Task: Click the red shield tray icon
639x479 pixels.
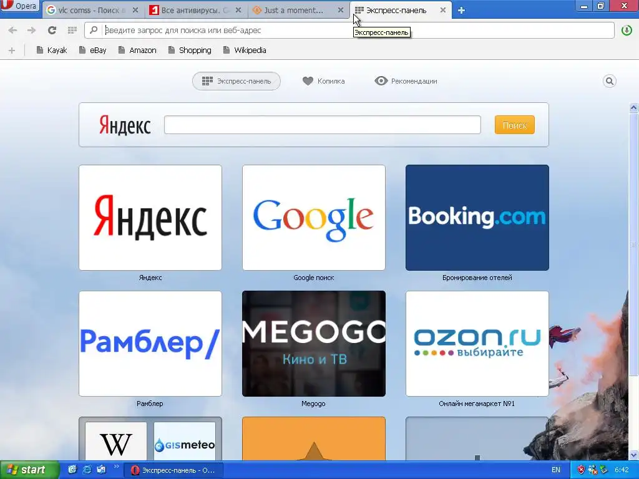Action: click(x=581, y=470)
